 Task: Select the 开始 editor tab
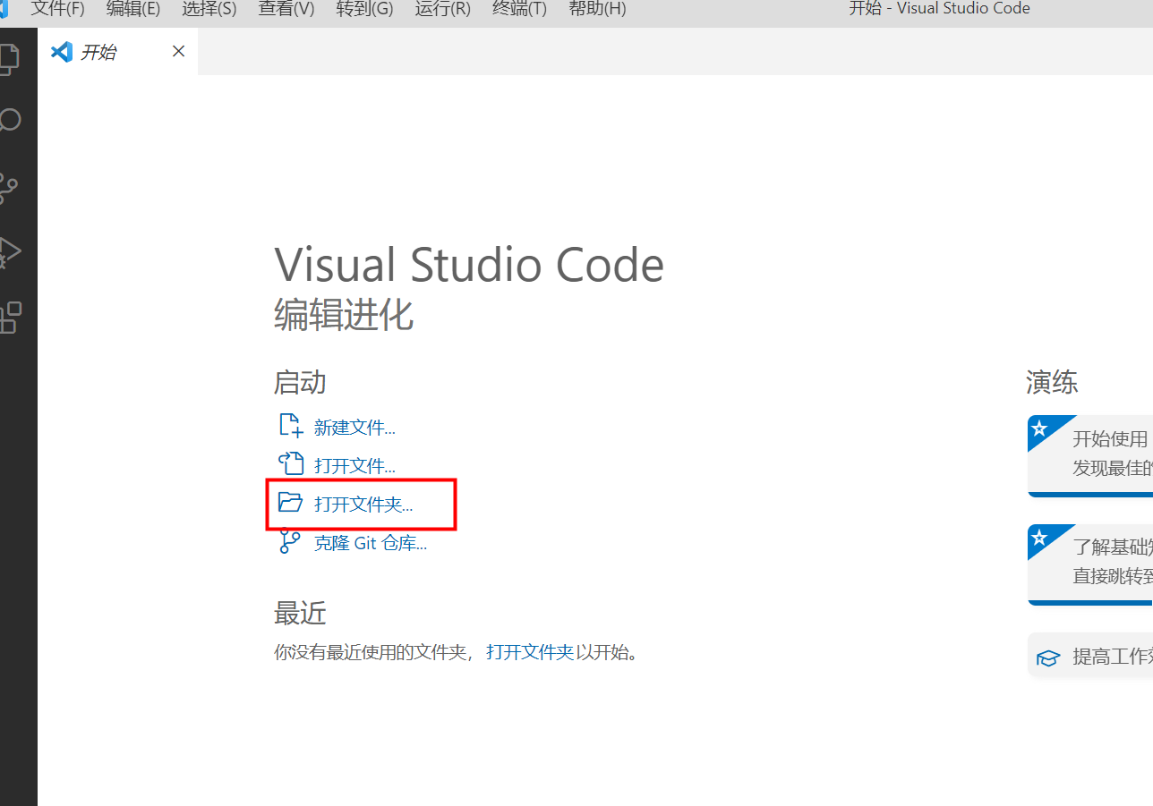pyautogui.click(x=117, y=52)
